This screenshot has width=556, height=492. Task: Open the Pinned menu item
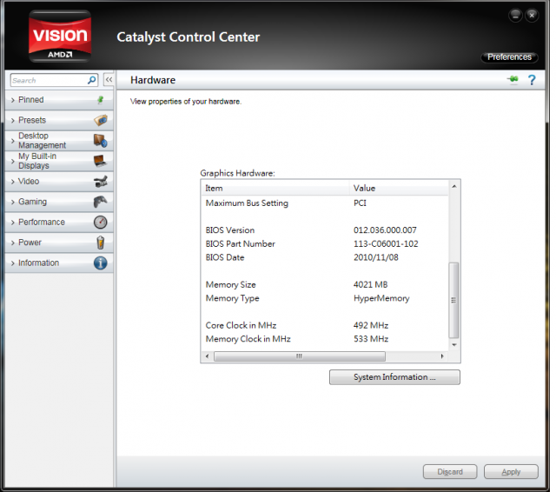59,100
